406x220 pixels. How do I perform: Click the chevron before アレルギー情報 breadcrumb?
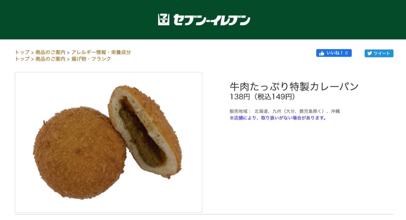(68, 53)
